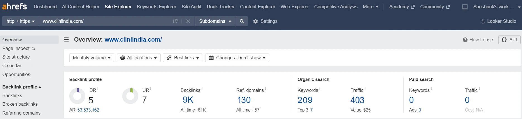This screenshot has height=119, width=522.
Task: Click paid Traffic 0 value
Action: (x=467, y=100)
